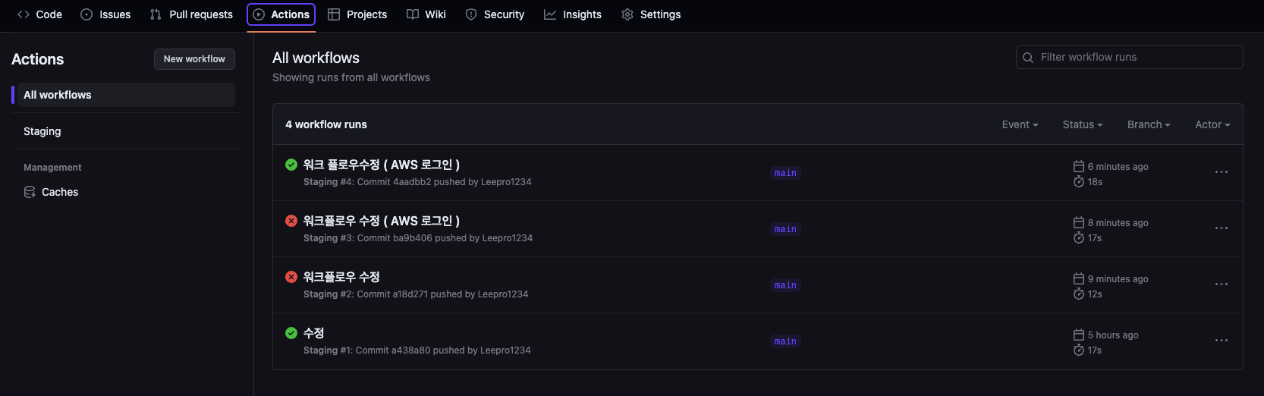Click the green success icon of Staging #4

pos(291,165)
